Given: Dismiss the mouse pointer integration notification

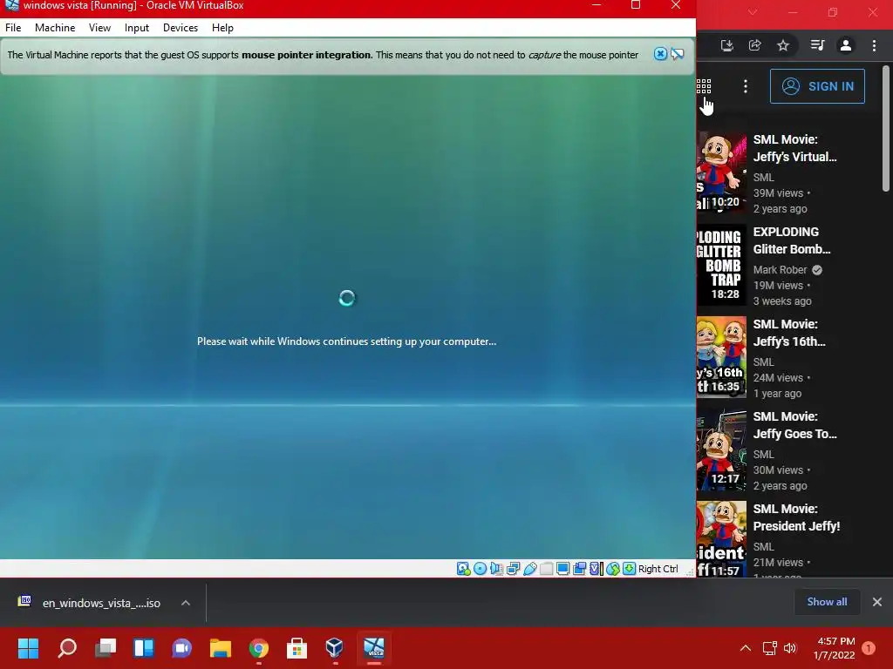Looking at the screenshot, I should (x=660, y=54).
